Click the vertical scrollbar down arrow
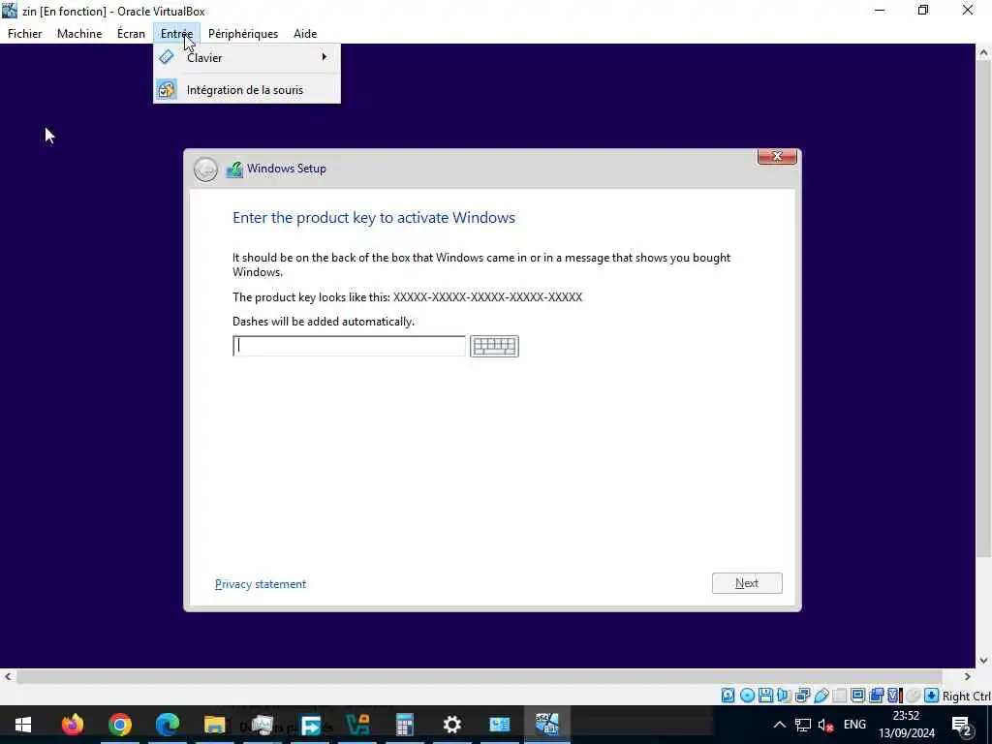992x744 pixels. pos(983,661)
